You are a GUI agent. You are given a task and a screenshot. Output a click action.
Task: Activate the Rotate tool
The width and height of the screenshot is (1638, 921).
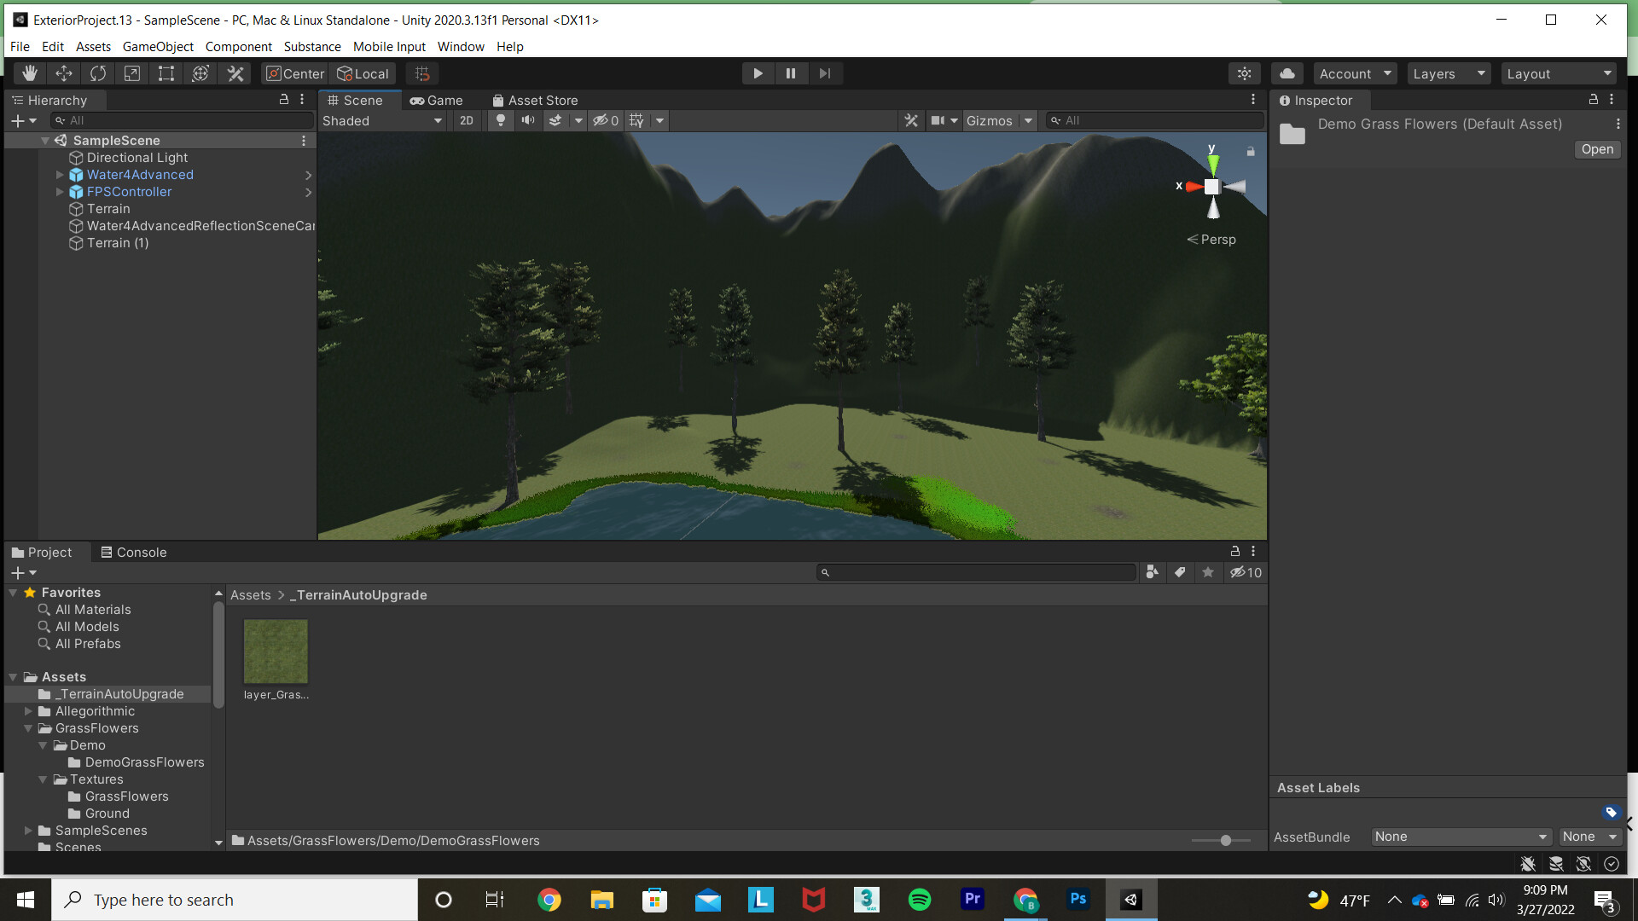(97, 73)
